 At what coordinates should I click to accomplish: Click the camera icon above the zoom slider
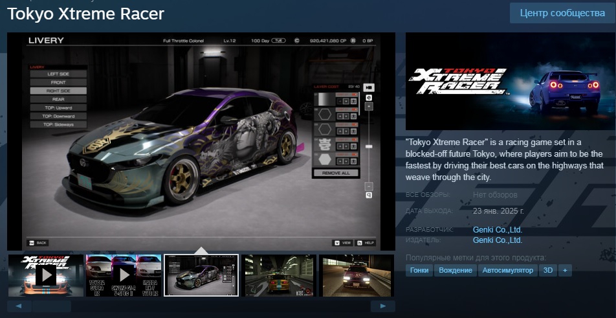coord(369,87)
